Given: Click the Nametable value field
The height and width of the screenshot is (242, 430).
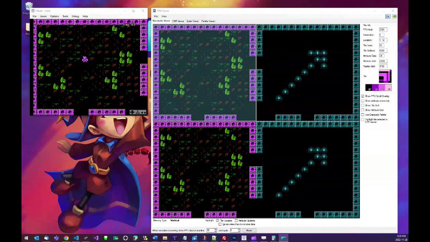Looking at the screenshot, I should click(x=382, y=35).
